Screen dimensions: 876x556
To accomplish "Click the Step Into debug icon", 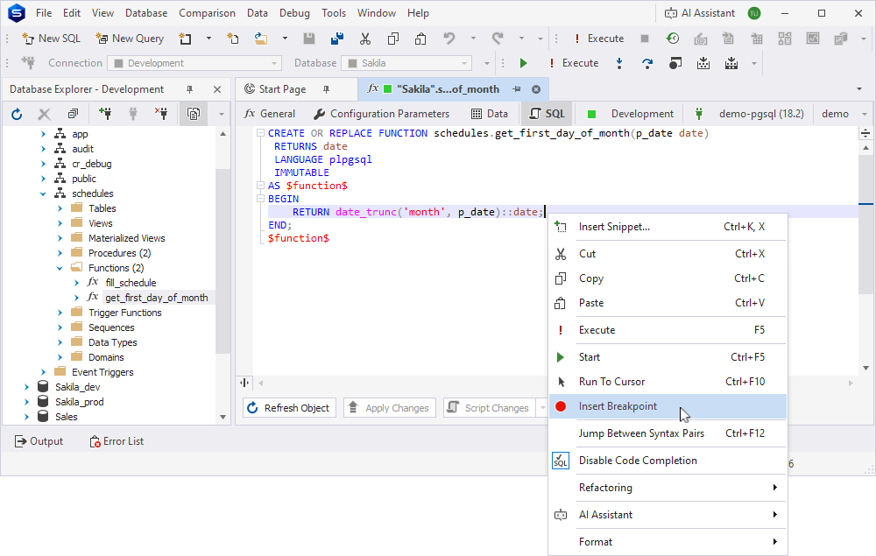I will click(x=619, y=63).
